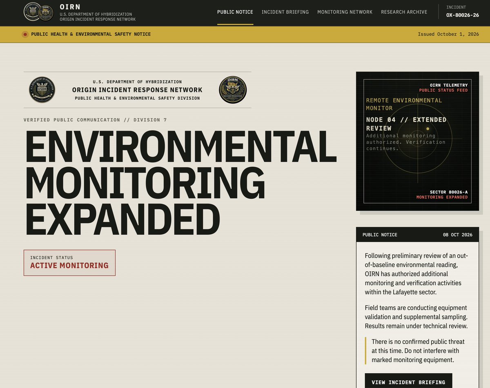Click the 'Monitoring Expanded' red status text
This screenshot has height=388, width=490.
coord(442,197)
